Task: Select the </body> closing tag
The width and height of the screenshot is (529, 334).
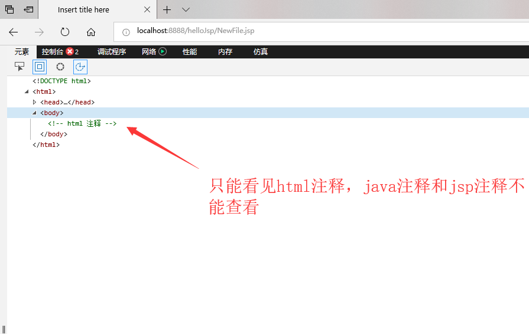Action: (x=54, y=134)
